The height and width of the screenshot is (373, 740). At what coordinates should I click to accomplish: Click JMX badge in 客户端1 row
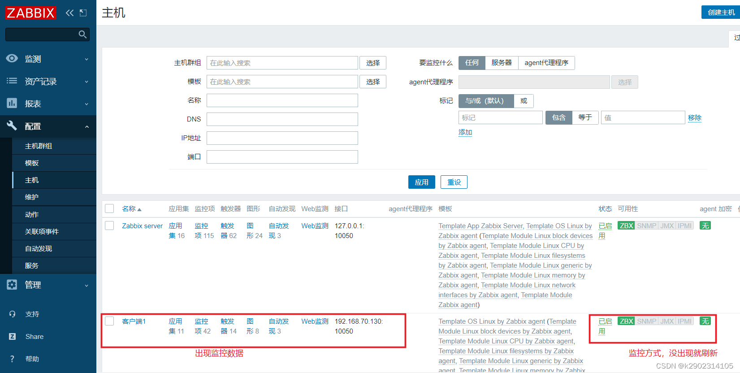667,321
